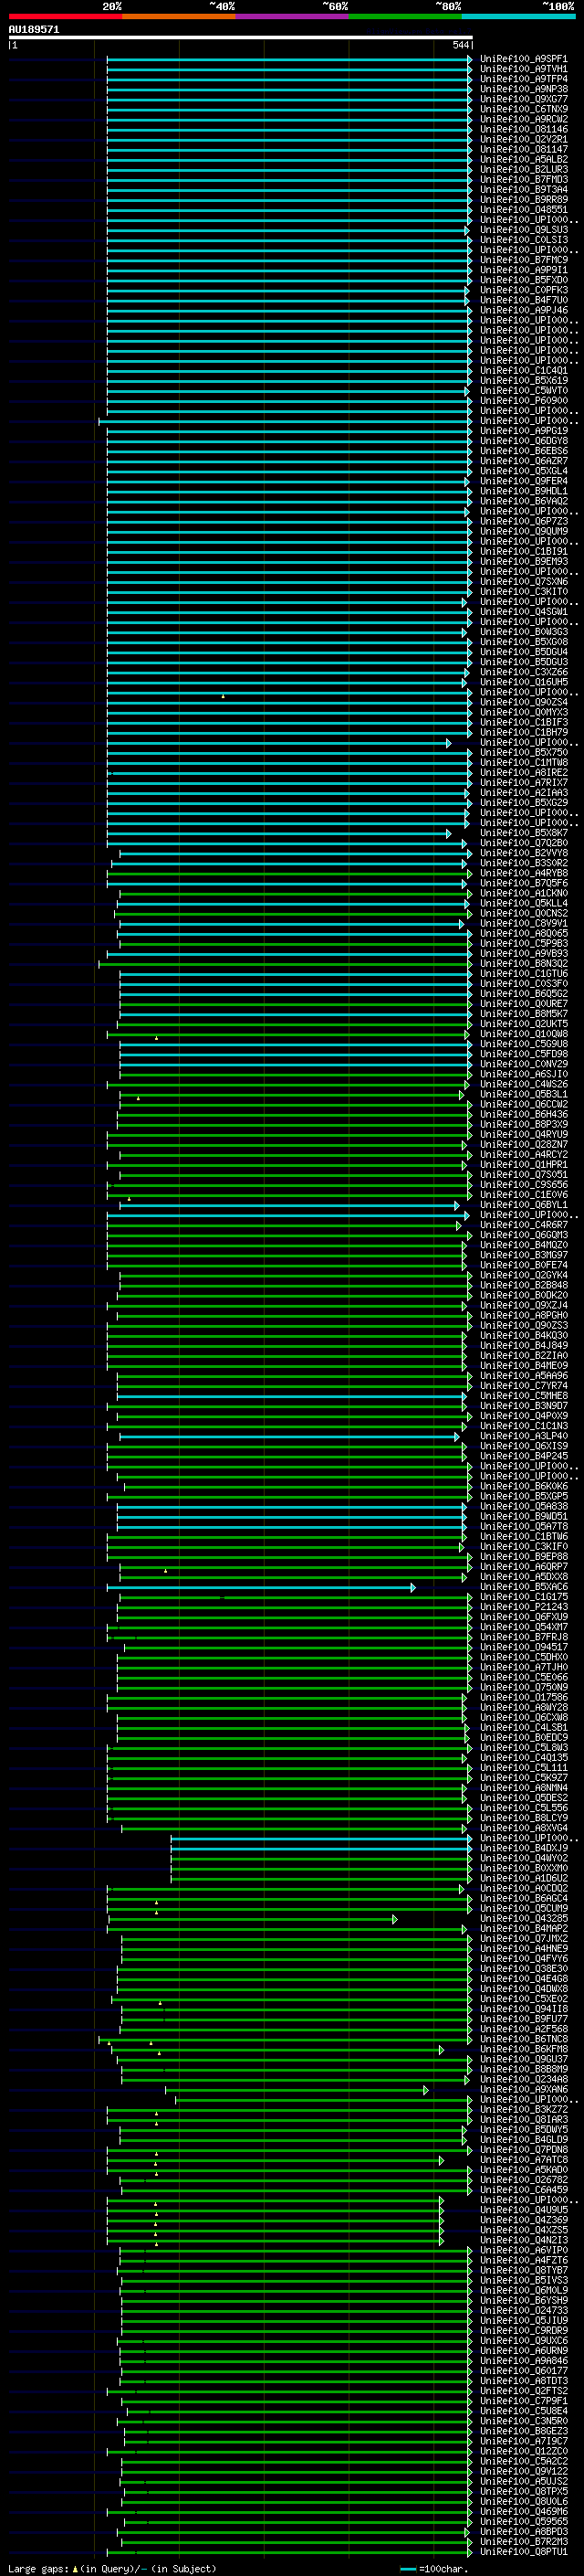Click the UniRef100_B5DGU4 label
The height and width of the screenshot is (2576, 584).
(x=523, y=652)
